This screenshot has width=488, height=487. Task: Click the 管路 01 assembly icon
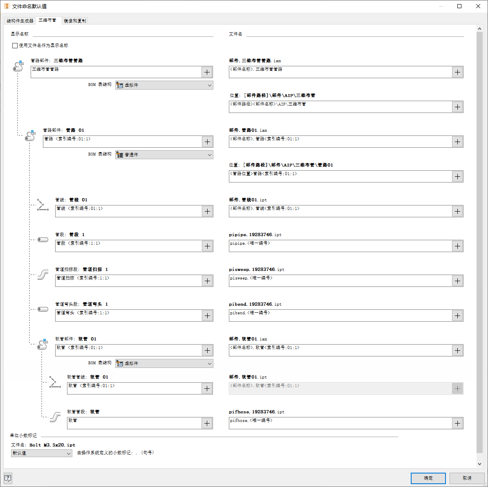[x=30, y=135]
